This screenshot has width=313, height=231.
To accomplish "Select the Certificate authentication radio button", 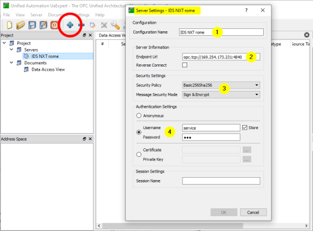I will tap(139, 155).
